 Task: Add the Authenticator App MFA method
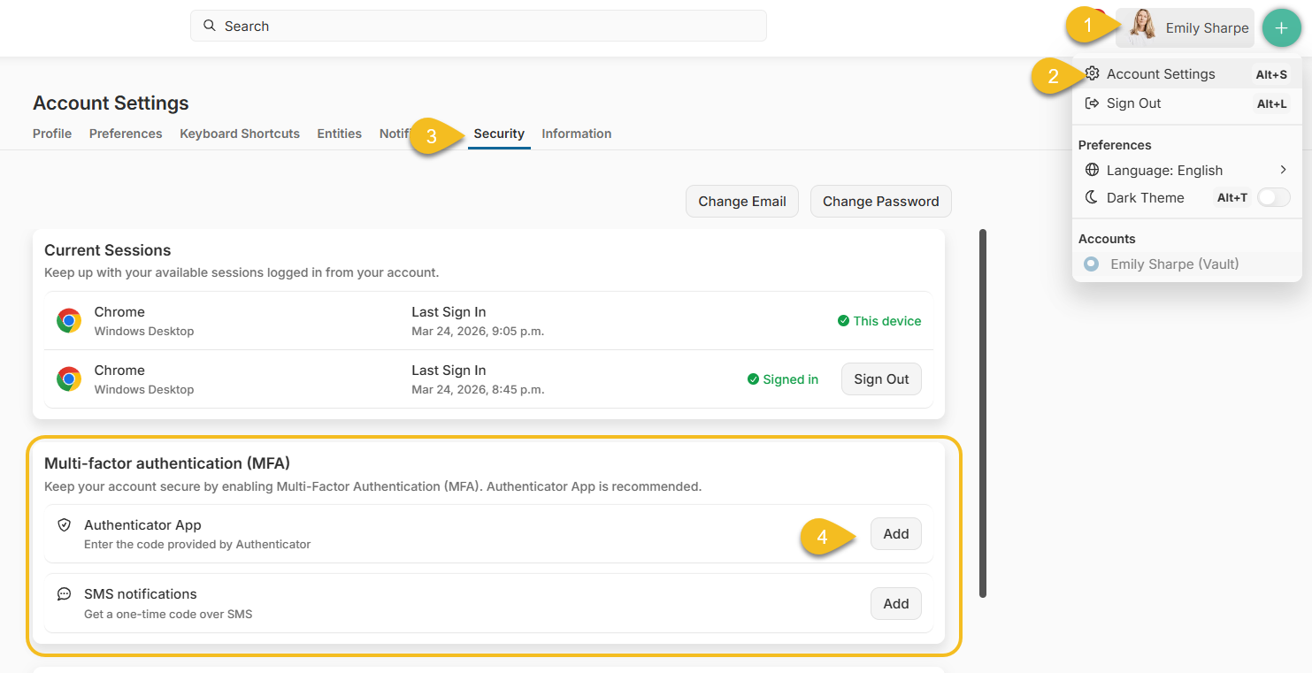(895, 533)
